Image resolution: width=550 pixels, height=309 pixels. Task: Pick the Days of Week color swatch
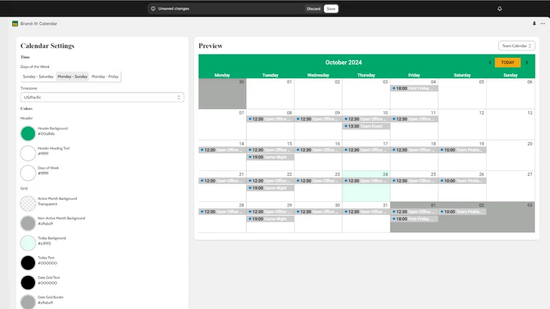click(27, 173)
